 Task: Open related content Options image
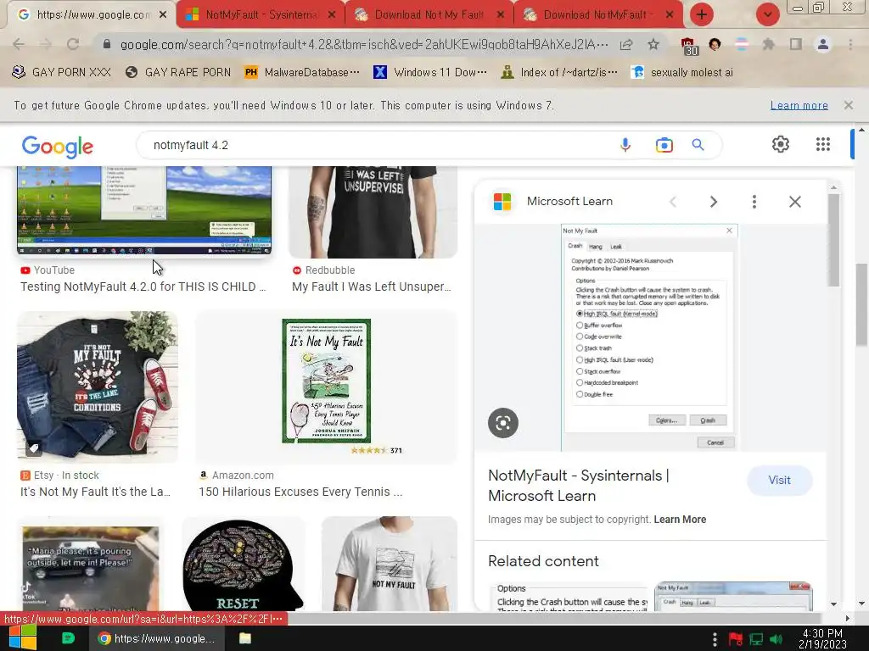[568, 596]
